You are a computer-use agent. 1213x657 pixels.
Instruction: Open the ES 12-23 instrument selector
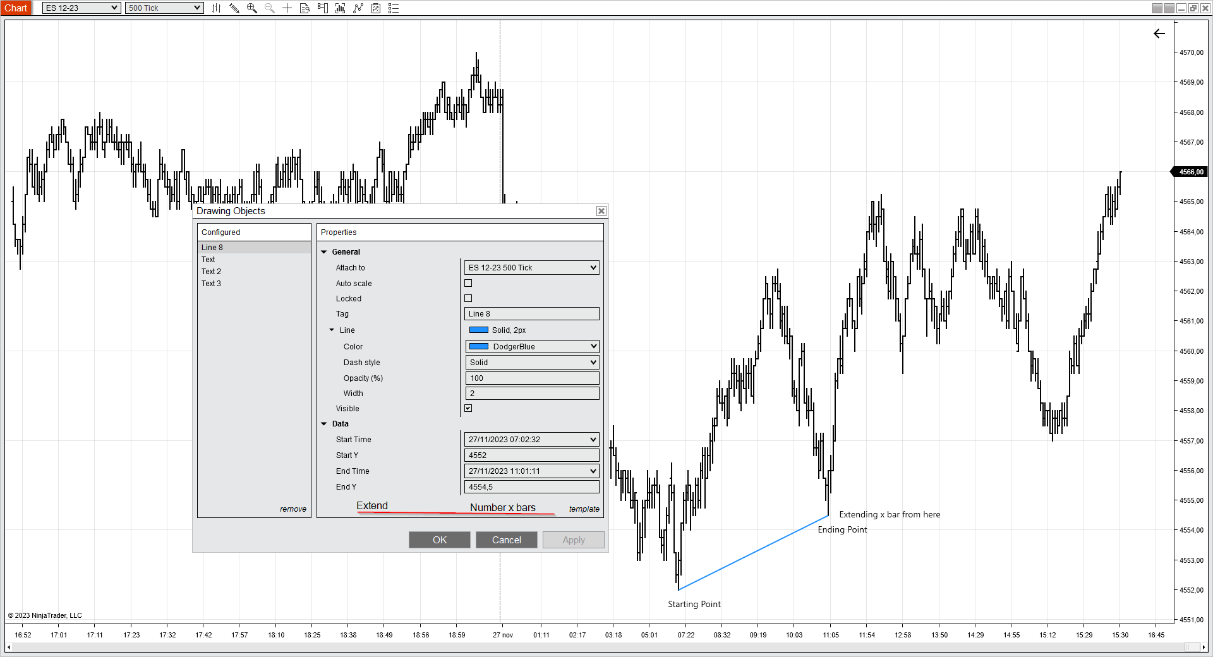pyautogui.click(x=81, y=8)
